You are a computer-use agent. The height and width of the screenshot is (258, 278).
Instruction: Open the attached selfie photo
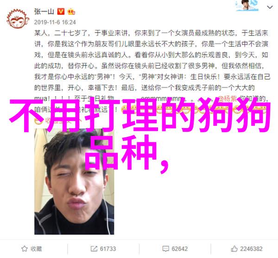(74, 181)
